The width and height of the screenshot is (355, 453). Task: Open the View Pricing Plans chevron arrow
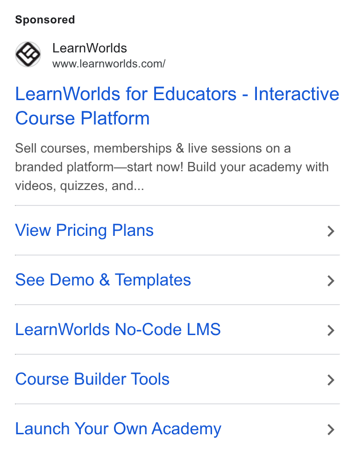point(331,231)
